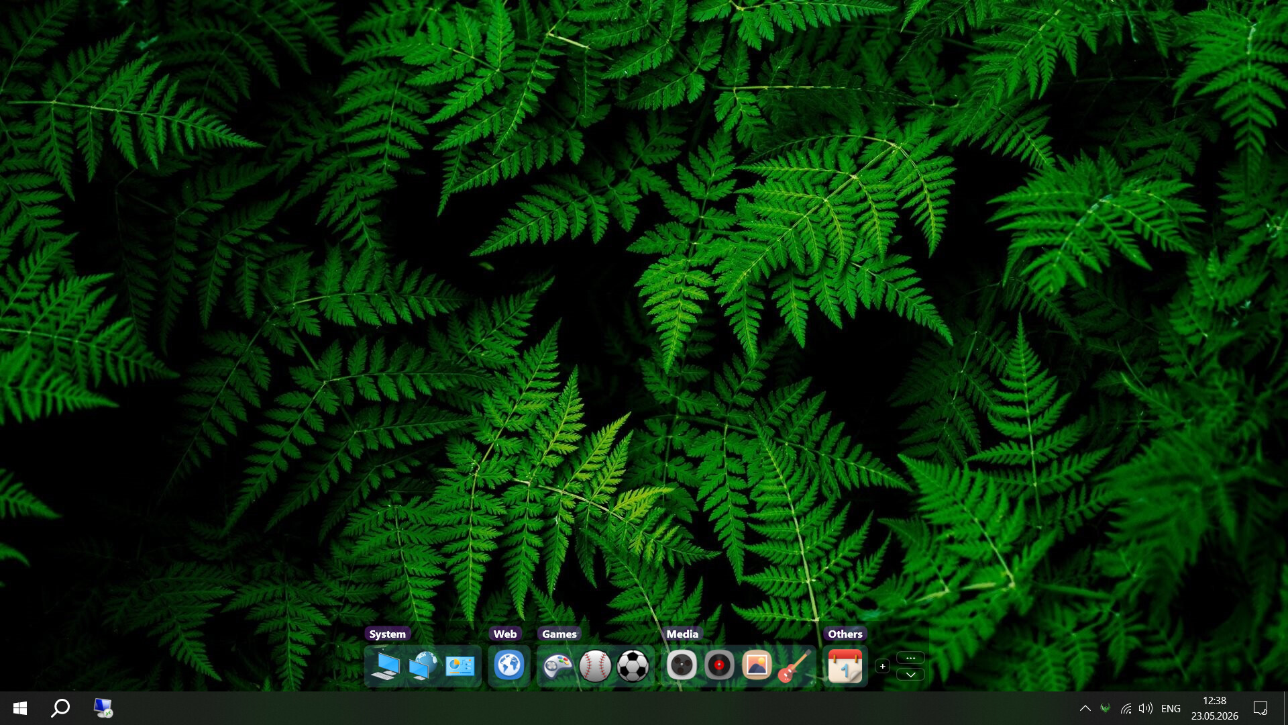Select the System group label
Viewport: 1288px width, 725px height.
387,634
